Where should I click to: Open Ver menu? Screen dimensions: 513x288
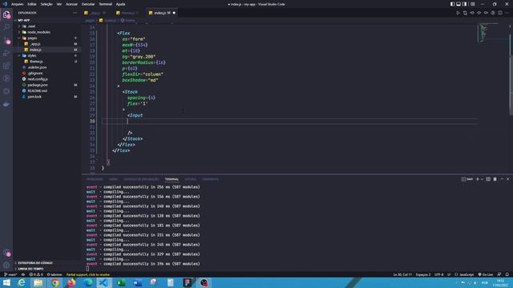point(59,4)
